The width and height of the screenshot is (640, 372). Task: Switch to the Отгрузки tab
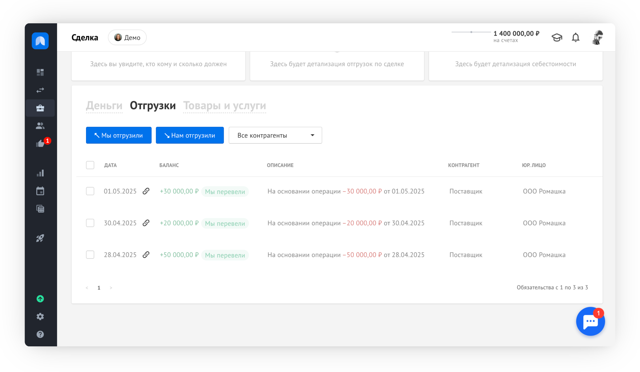[153, 106]
